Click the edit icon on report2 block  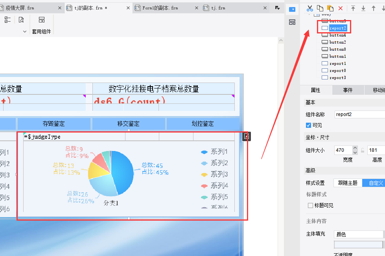[246, 136]
